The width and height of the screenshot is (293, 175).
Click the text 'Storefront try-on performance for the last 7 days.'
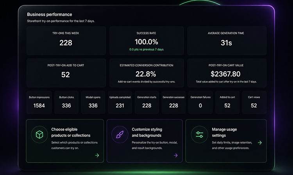pyautogui.click(x=61, y=21)
